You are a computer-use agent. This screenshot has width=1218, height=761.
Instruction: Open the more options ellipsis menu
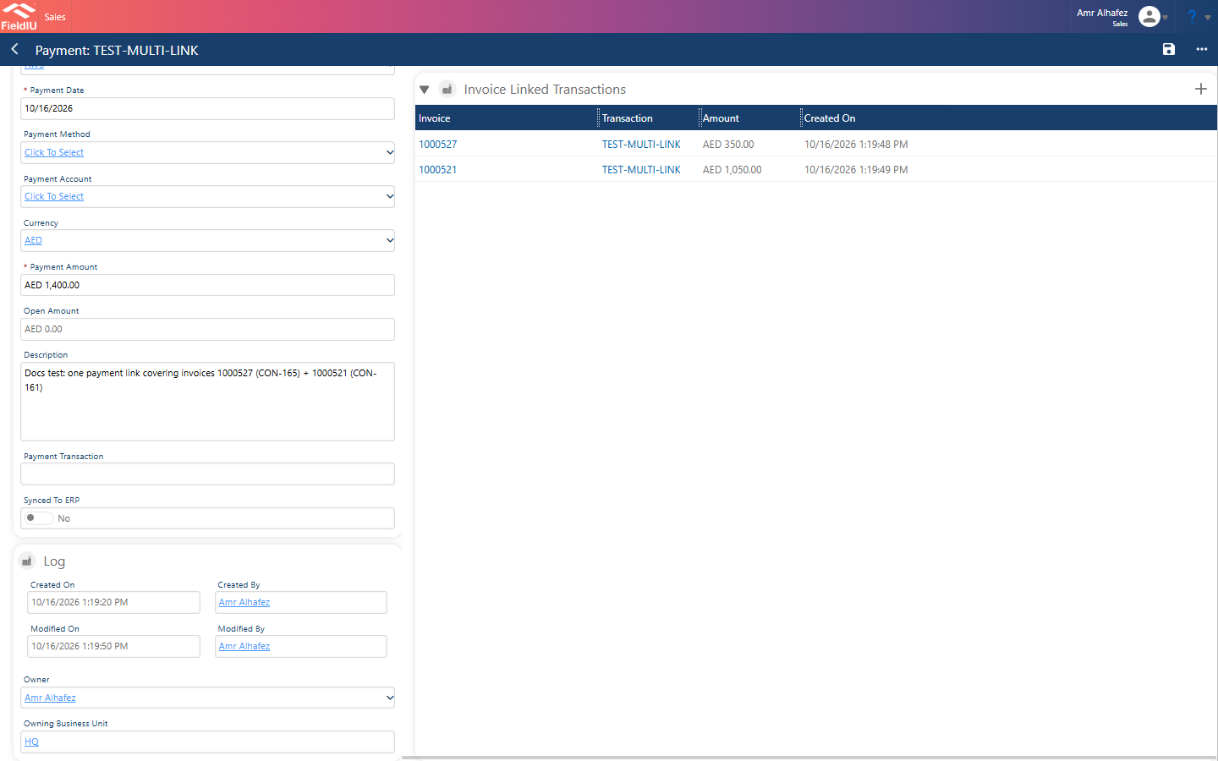tap(1202, 50)
